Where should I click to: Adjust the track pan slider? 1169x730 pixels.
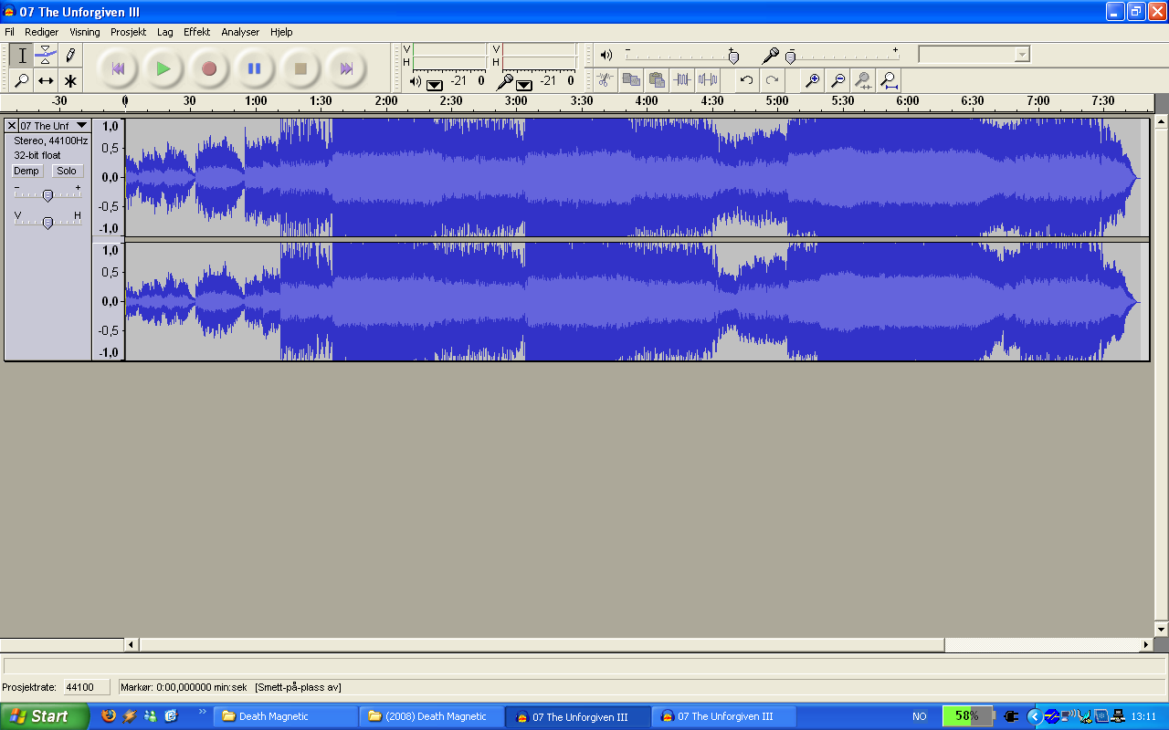47,222
